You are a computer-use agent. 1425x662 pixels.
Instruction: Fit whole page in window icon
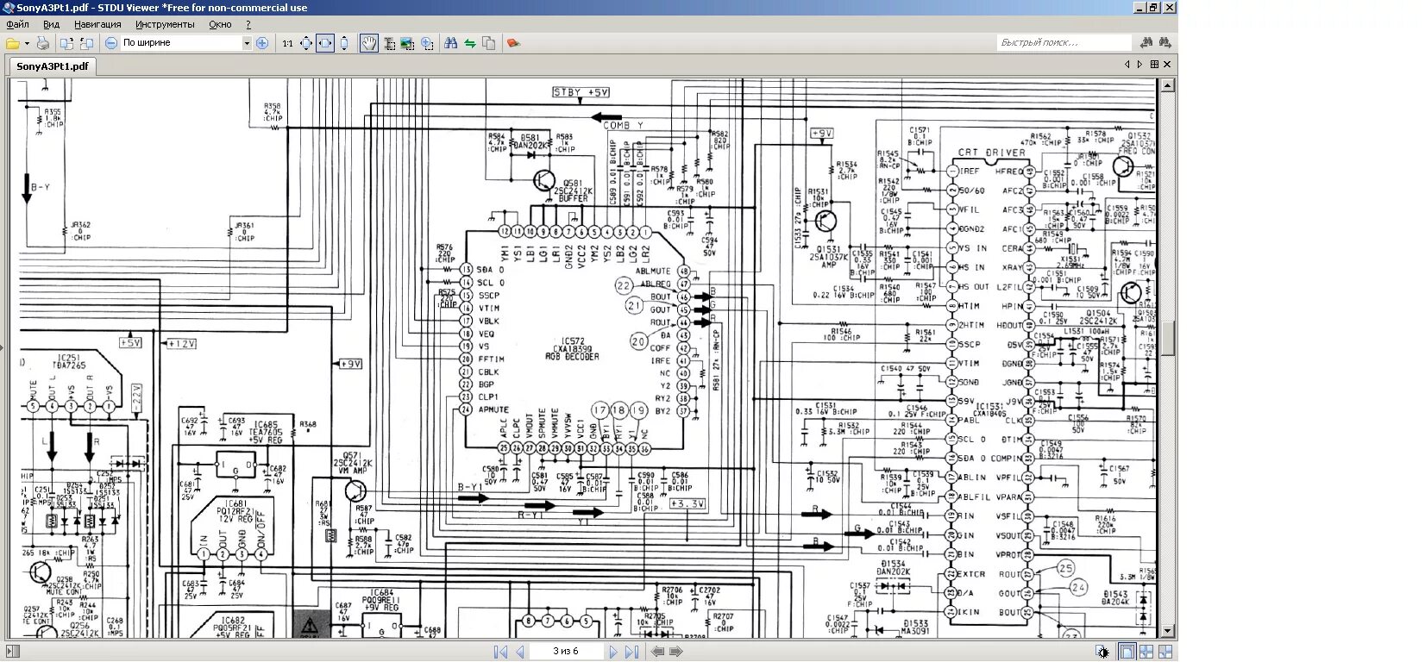tap(306, 43)
